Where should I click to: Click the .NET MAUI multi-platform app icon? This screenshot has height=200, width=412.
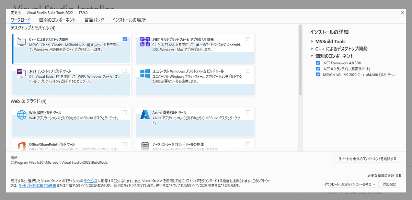(145, 42)
